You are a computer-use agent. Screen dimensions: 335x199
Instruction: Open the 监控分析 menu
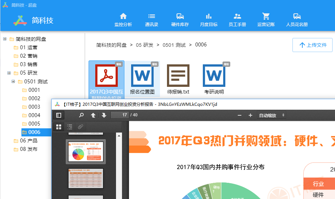pos(123,20)
